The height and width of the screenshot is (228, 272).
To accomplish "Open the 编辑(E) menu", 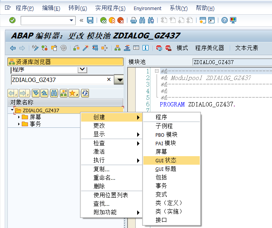I will pos(51,8).
